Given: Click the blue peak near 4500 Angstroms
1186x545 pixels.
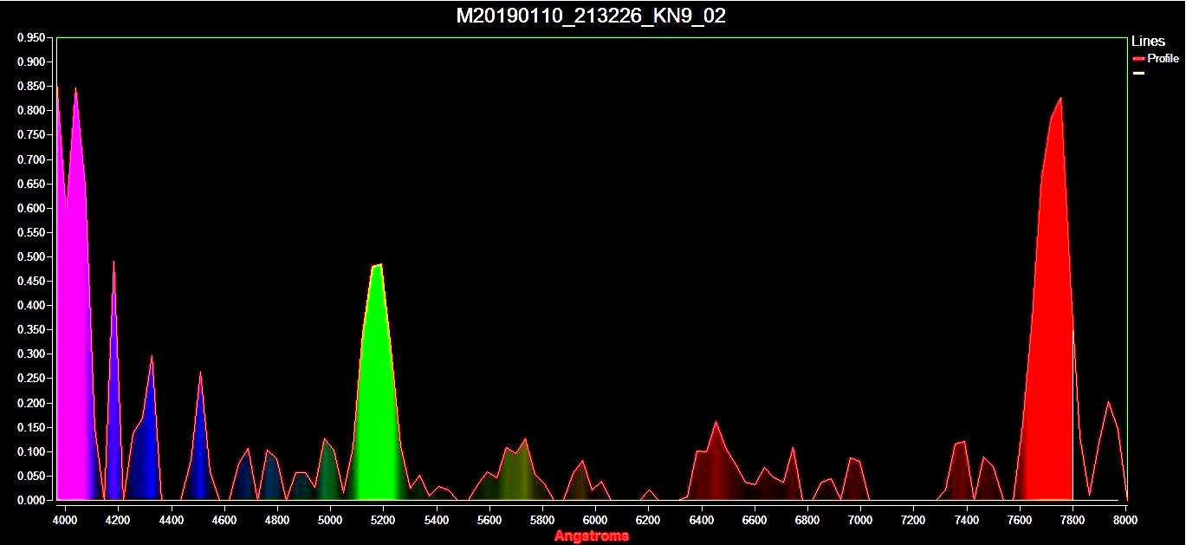Looking at the screenshot, I should pos(200,451).
